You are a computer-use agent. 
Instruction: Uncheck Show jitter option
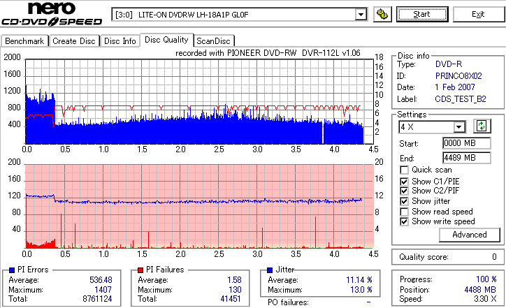(x=404, y=201)
